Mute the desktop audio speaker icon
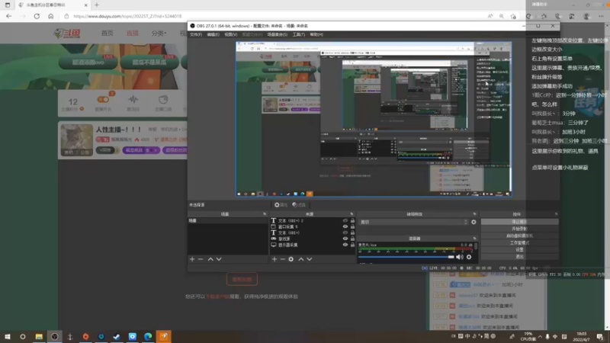 (460, 257)
